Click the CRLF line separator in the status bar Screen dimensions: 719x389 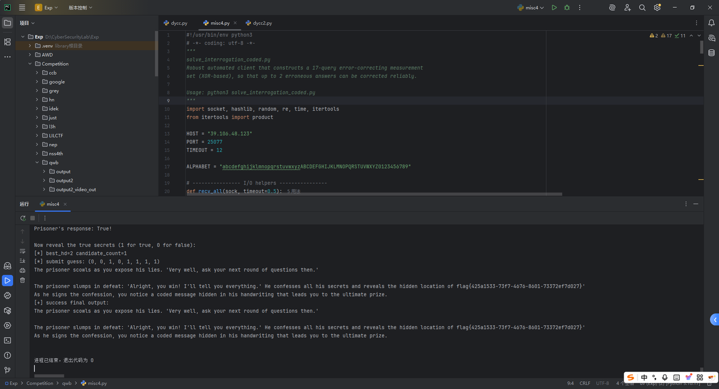pyautogui.click(x=585, y=383)
